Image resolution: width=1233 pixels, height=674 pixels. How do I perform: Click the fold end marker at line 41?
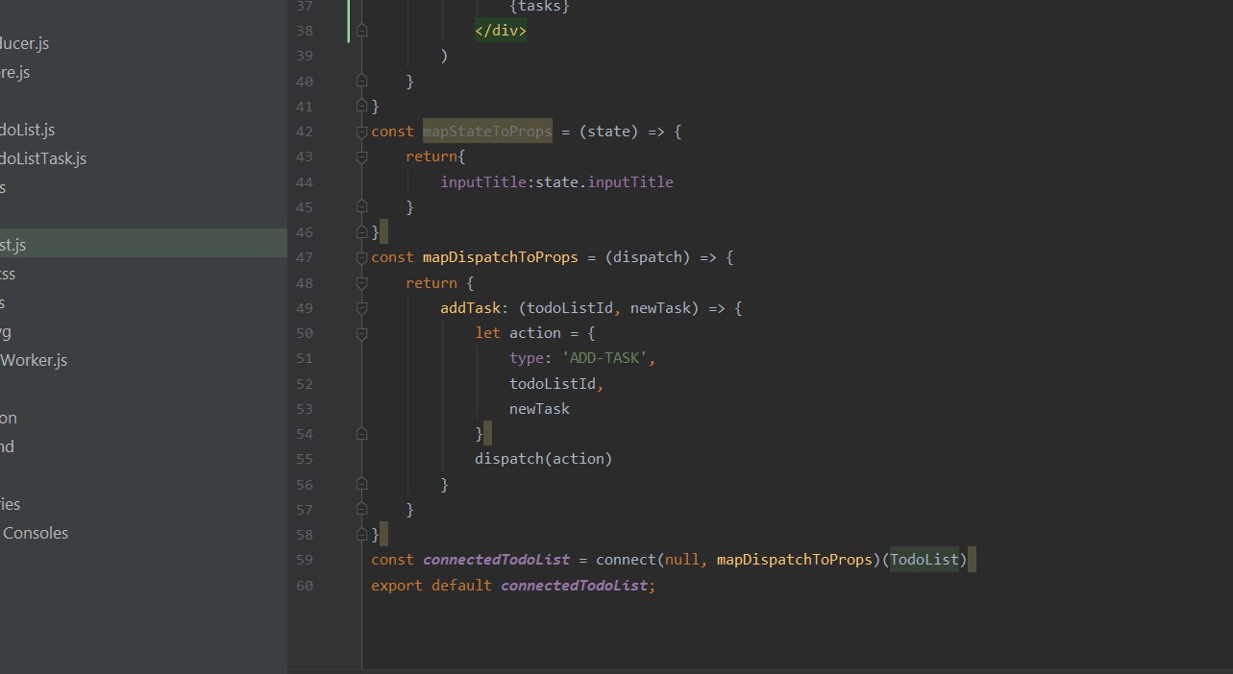(361, 106)
